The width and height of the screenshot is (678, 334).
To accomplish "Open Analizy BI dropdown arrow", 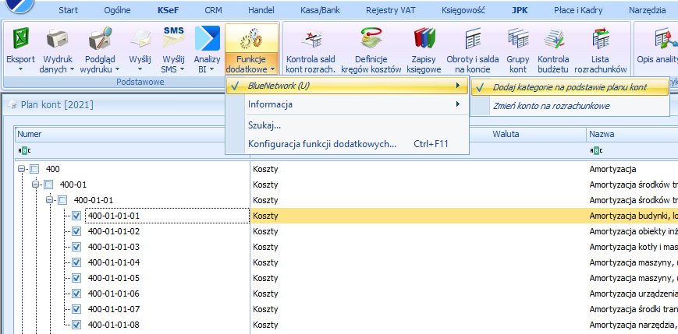I will 213,69.
